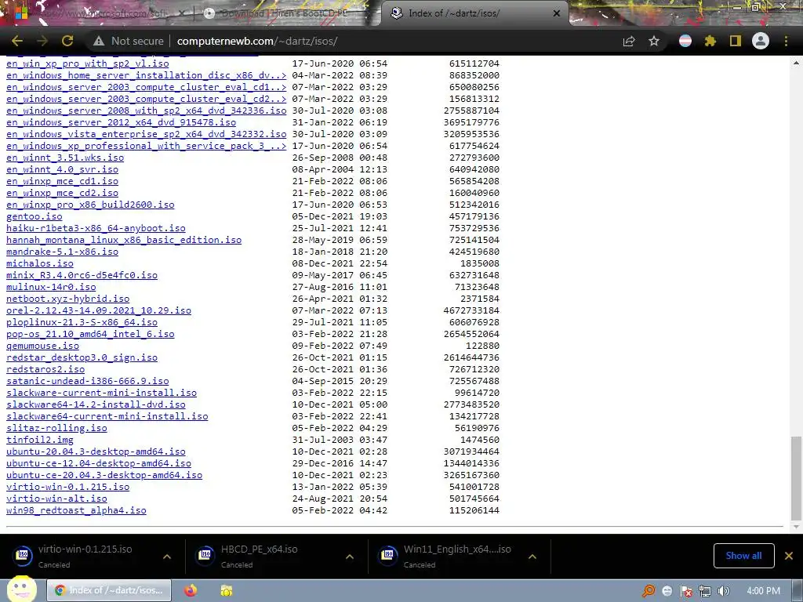The image size is (803, 602).
Task: Open volume control in system tray
Action: pyautogui.click(x=723, y=591)
